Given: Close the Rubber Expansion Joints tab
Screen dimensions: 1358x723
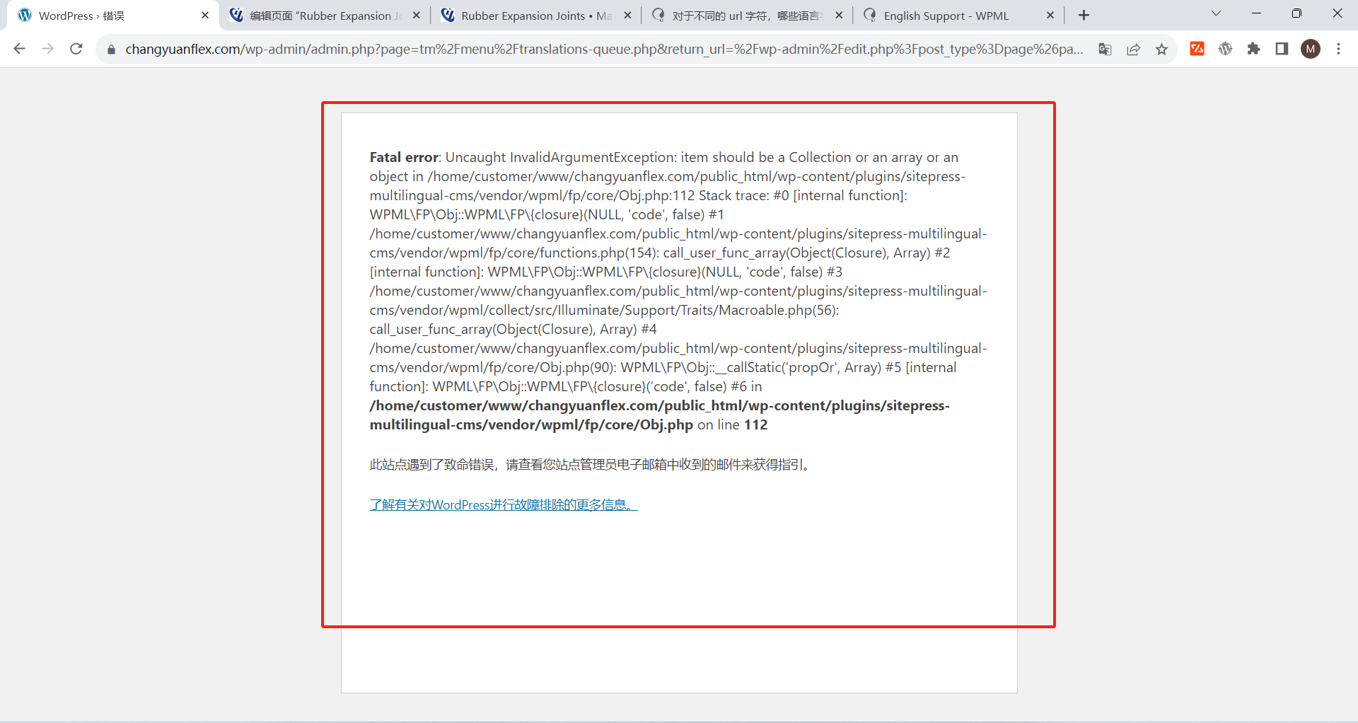Looking at the screenshot, I should 627,15.
